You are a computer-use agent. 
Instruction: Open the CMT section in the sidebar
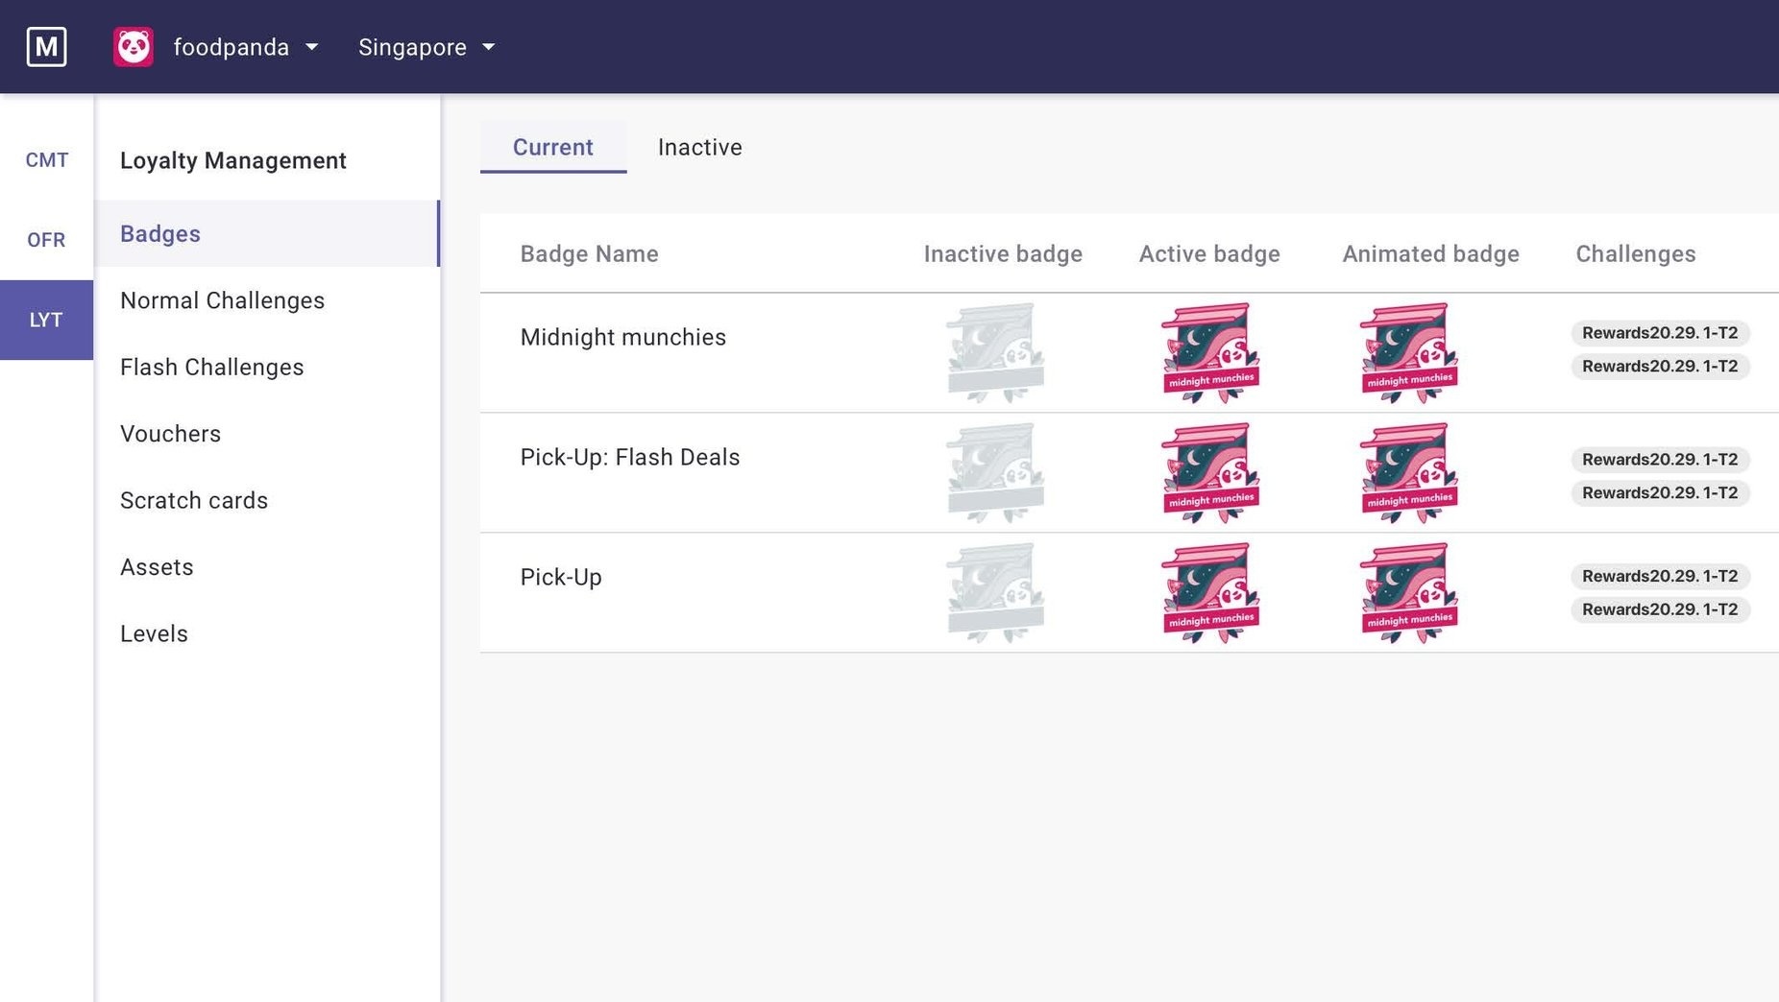[x=46, y=159]
